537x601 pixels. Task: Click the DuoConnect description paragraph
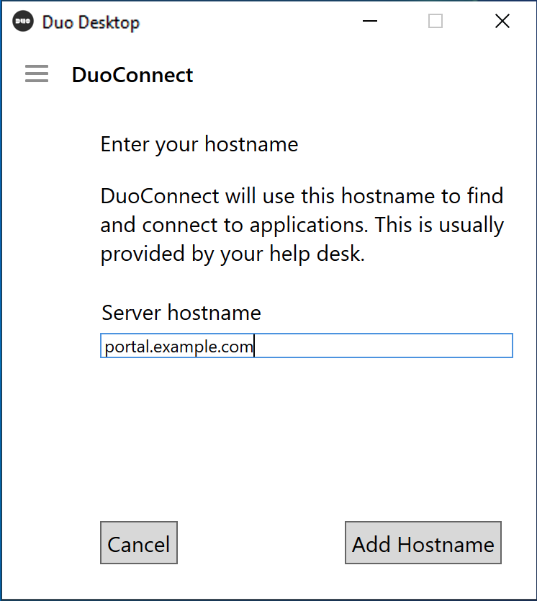pyautogui.click(x=302, y=225)
